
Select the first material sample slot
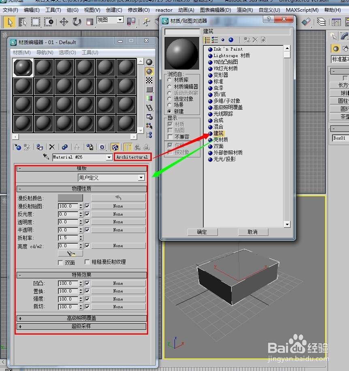(23, 68)
